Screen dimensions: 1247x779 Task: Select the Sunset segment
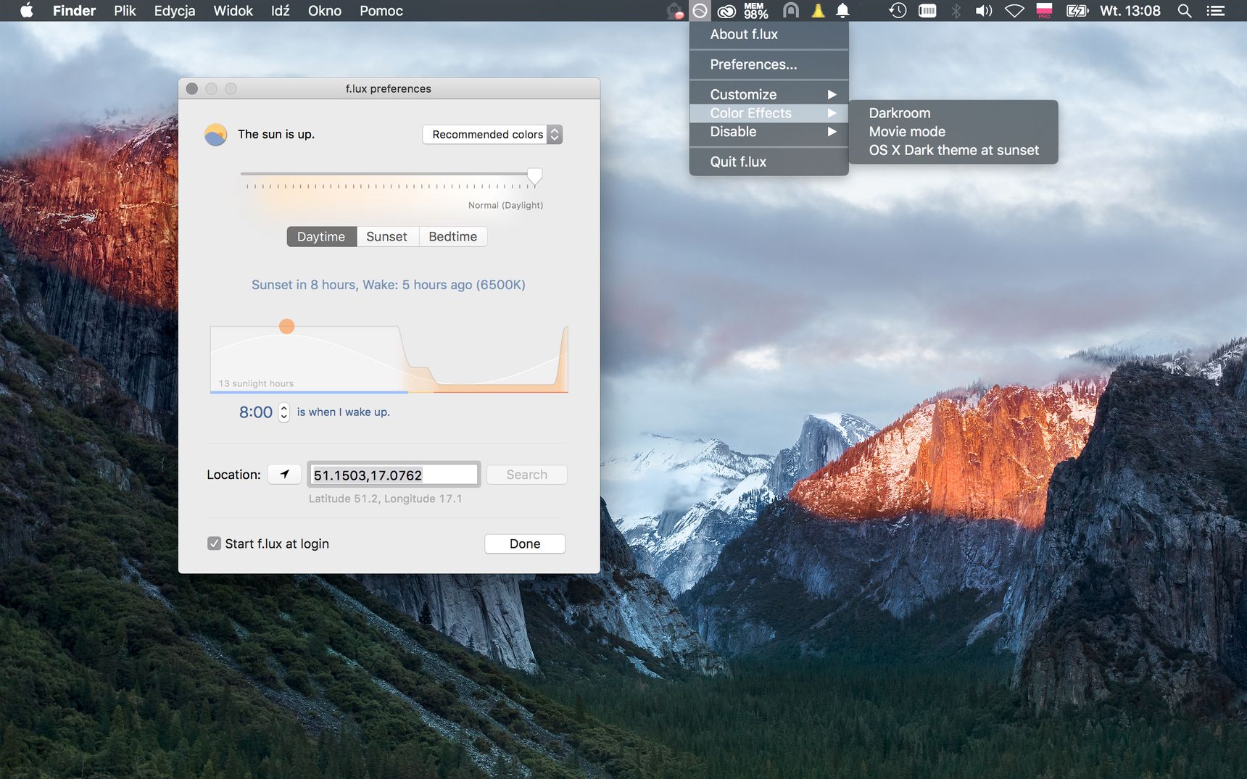[x=387, y=237]
